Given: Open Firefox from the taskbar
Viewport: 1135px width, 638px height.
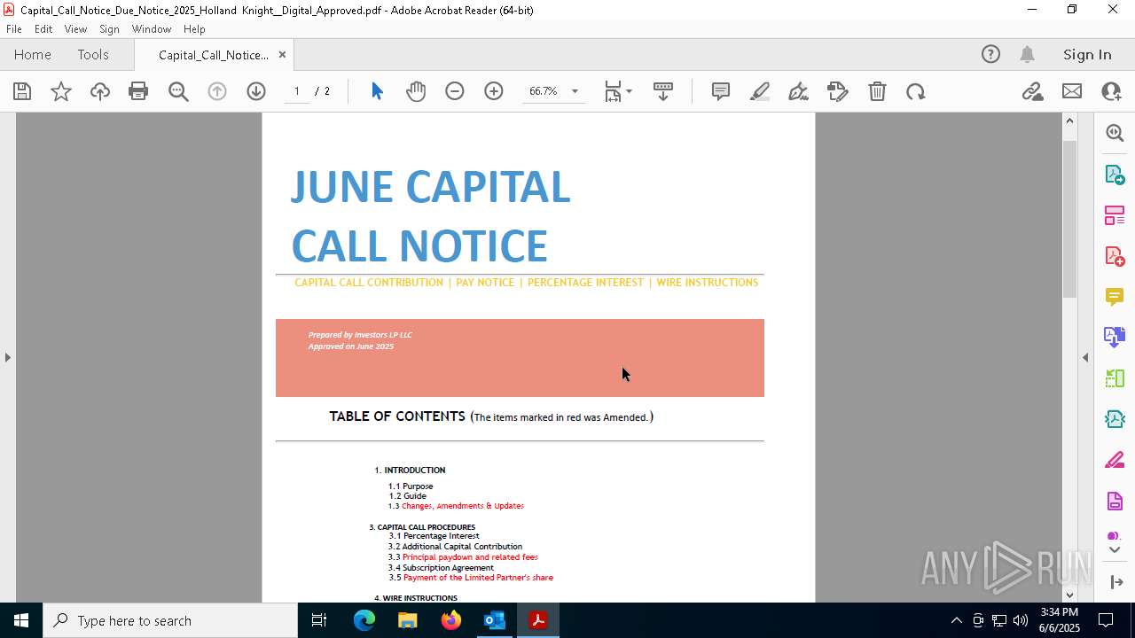Looking at the screenshot, I should point(451,620).
